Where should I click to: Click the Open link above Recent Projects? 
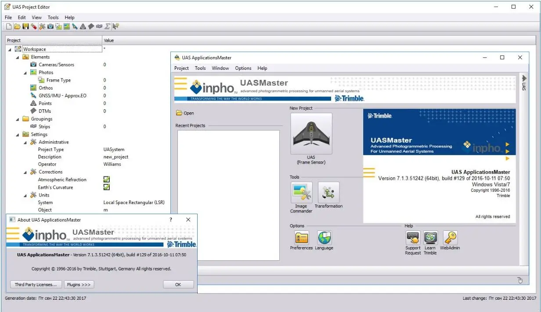click(185, 113)
